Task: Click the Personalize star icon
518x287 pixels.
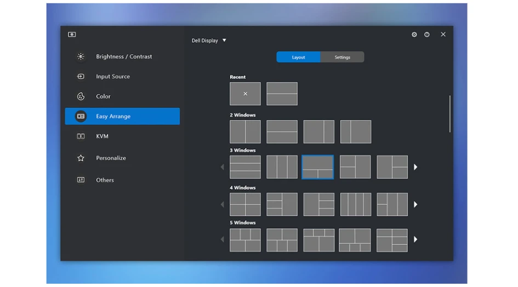Action: click(x=81, y=158)
